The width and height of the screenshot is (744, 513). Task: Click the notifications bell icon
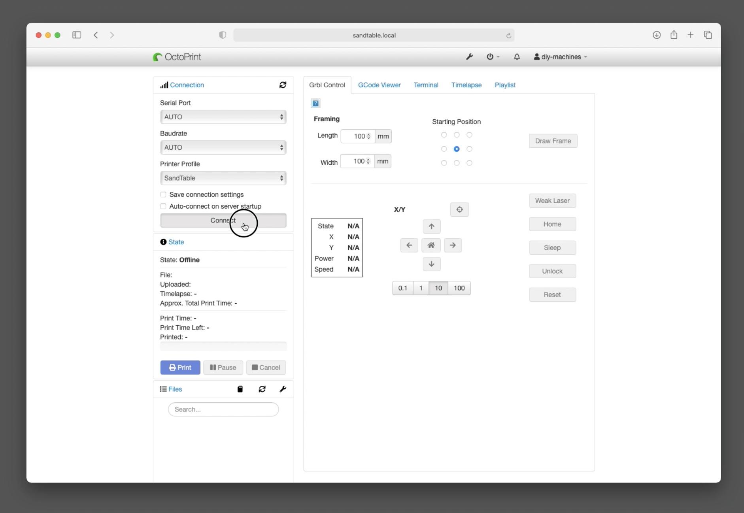517,57
